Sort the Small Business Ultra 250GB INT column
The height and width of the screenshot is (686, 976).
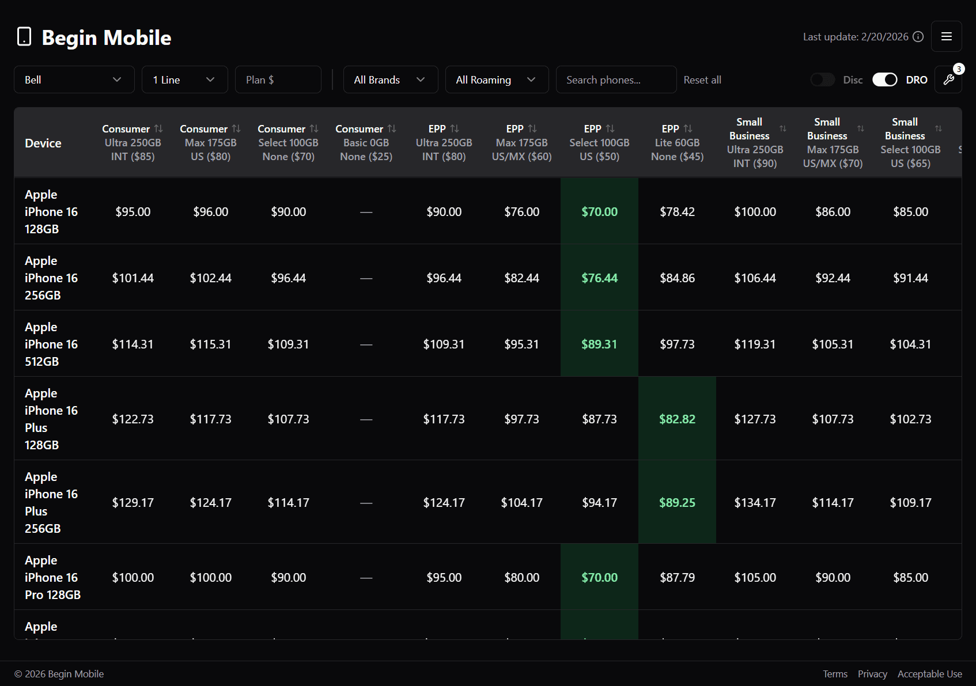click(783, 128)
